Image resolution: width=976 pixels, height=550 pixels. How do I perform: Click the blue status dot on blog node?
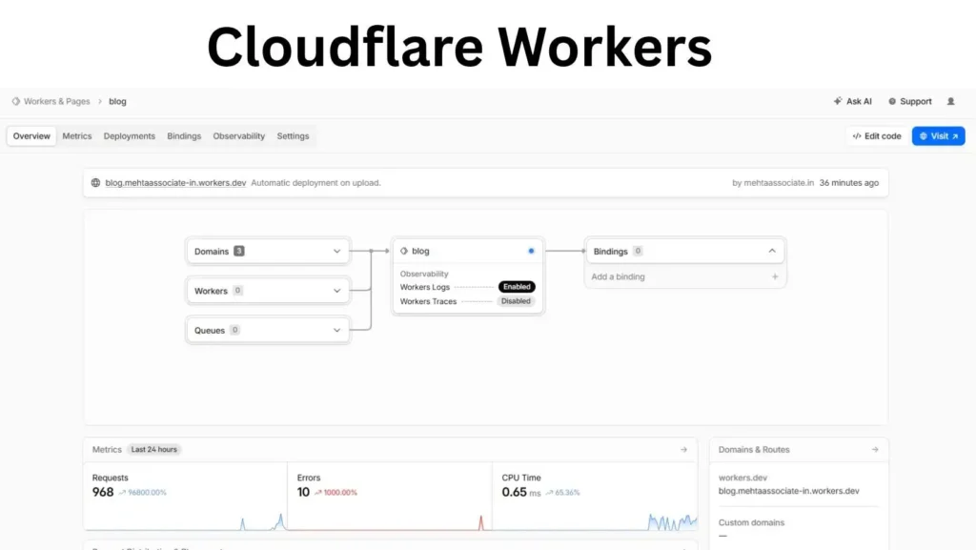coord(531,251)
